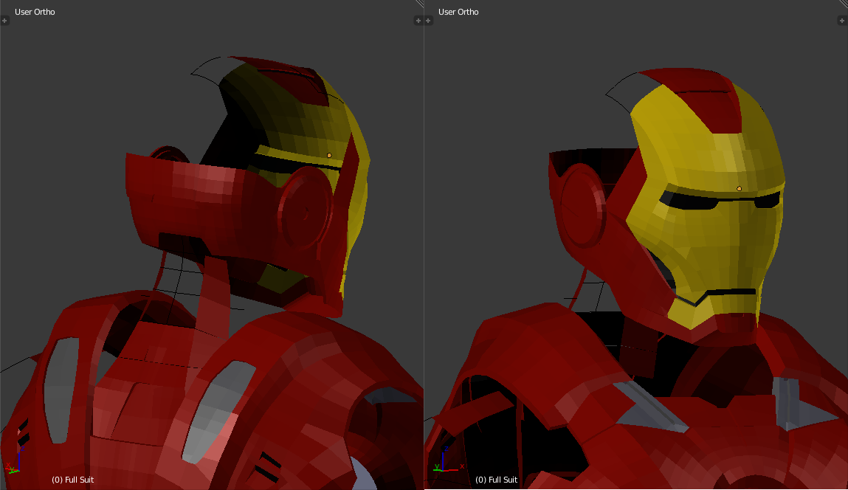Click '(0) Full Suit' text in left viewport
Screen dimensions: 848x490
coord(73,480)
